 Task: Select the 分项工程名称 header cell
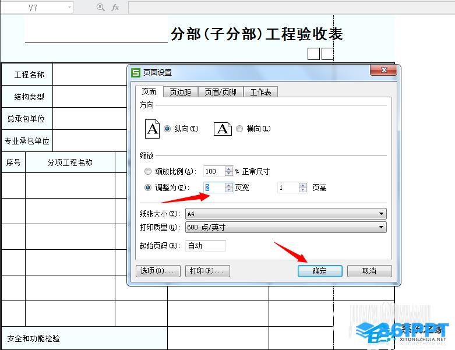point(70,162)
